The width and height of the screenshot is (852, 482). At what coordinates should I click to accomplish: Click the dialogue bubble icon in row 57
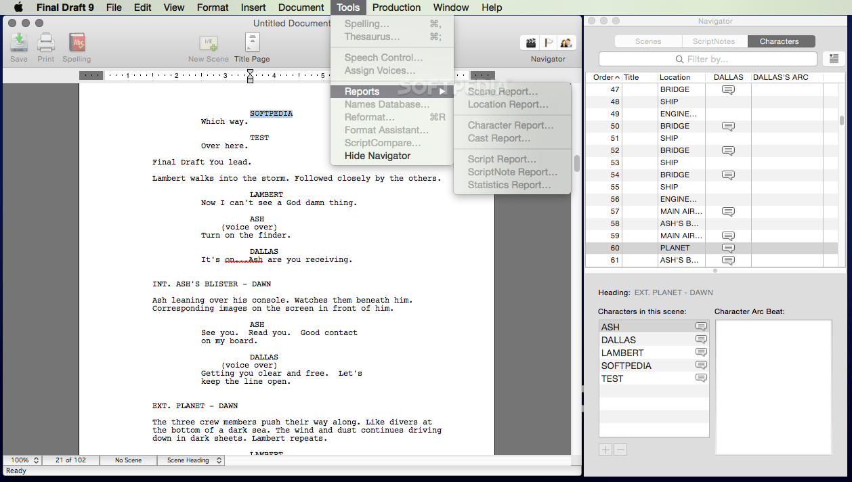(x=728, y=211)
